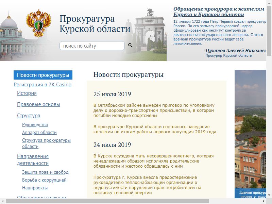Open news about предостережение теплоснабжающей организации
Screen dimensions: 272x204
tap(147, 185)
